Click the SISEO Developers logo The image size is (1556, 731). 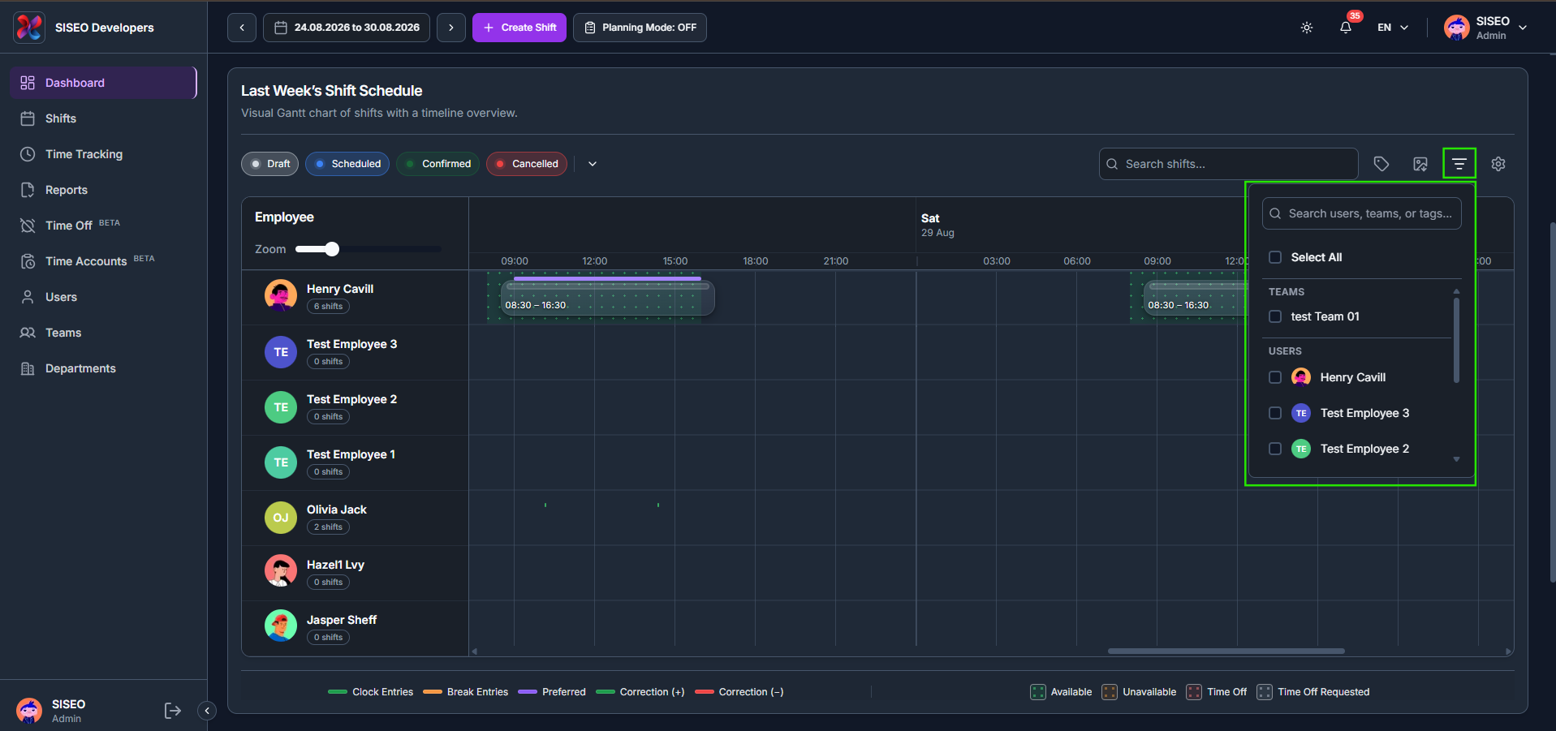29,28
